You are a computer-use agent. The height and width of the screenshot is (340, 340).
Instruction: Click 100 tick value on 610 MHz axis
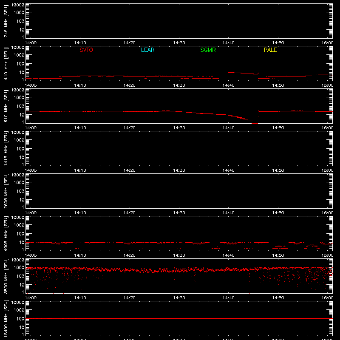coord(20,106)
